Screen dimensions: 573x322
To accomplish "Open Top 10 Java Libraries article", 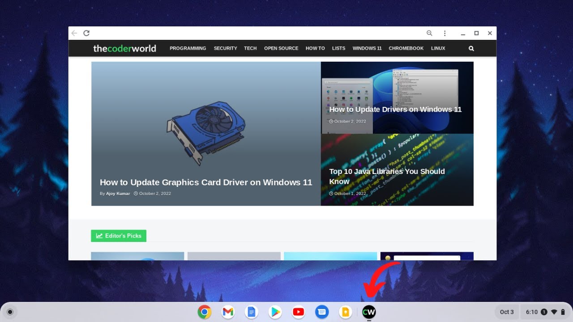I will pos(387,176).
